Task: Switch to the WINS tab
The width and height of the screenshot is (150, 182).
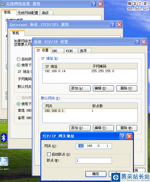Action: [x=71, y=51]
